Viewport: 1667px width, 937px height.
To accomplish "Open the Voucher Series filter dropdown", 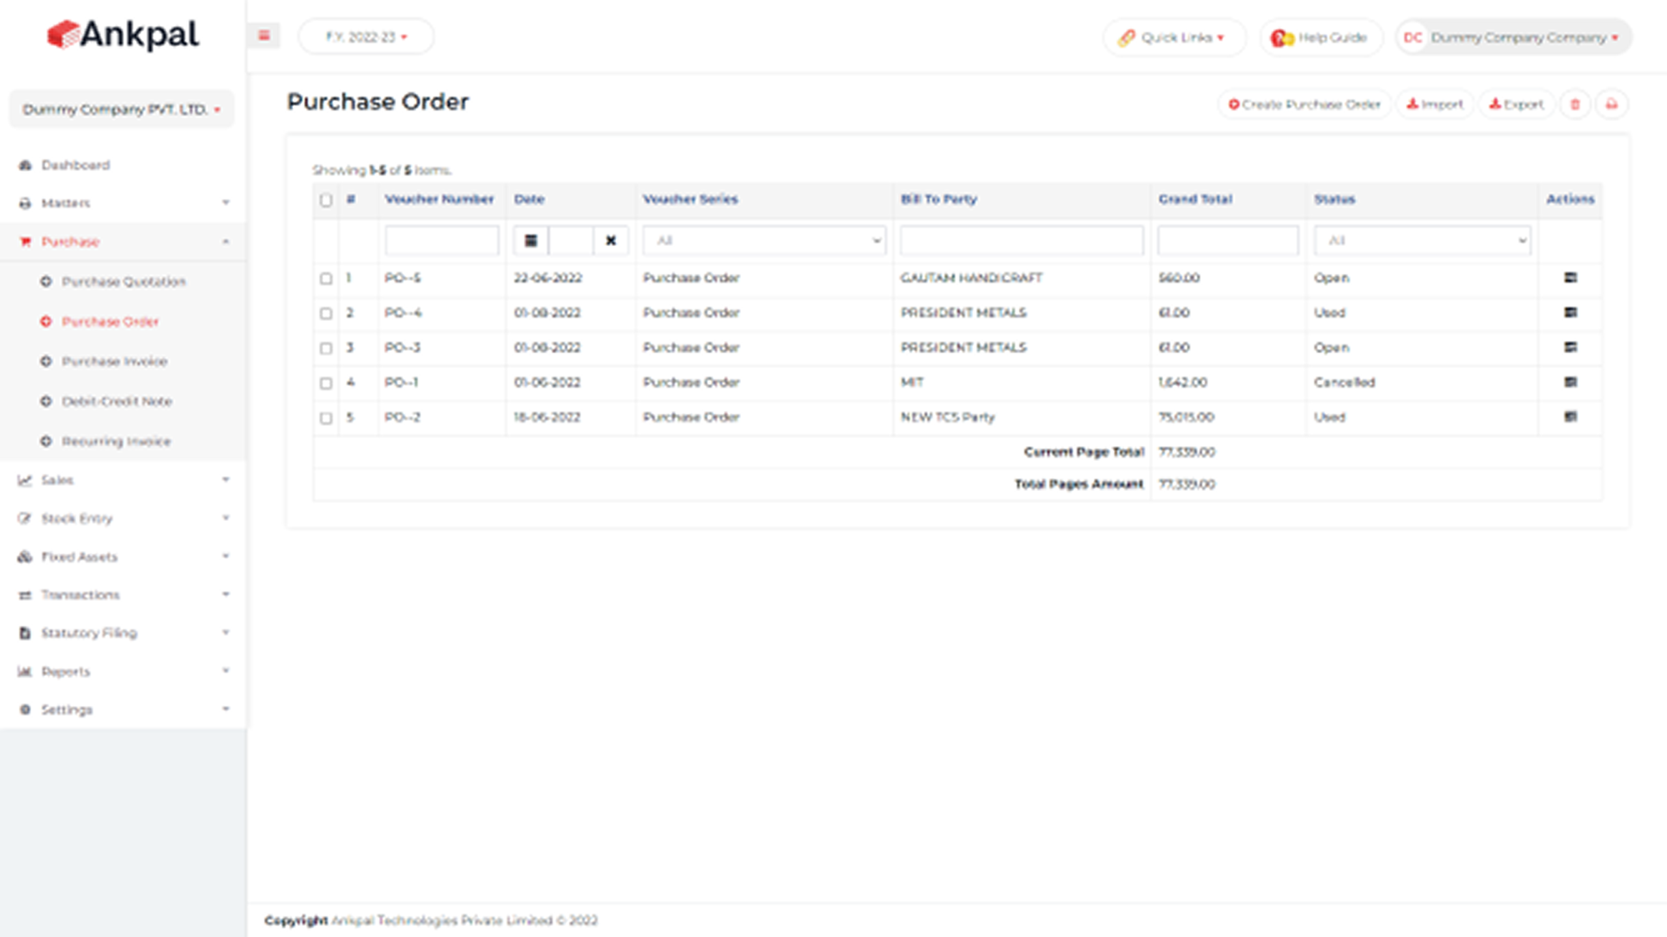I will tap(764, 241).
